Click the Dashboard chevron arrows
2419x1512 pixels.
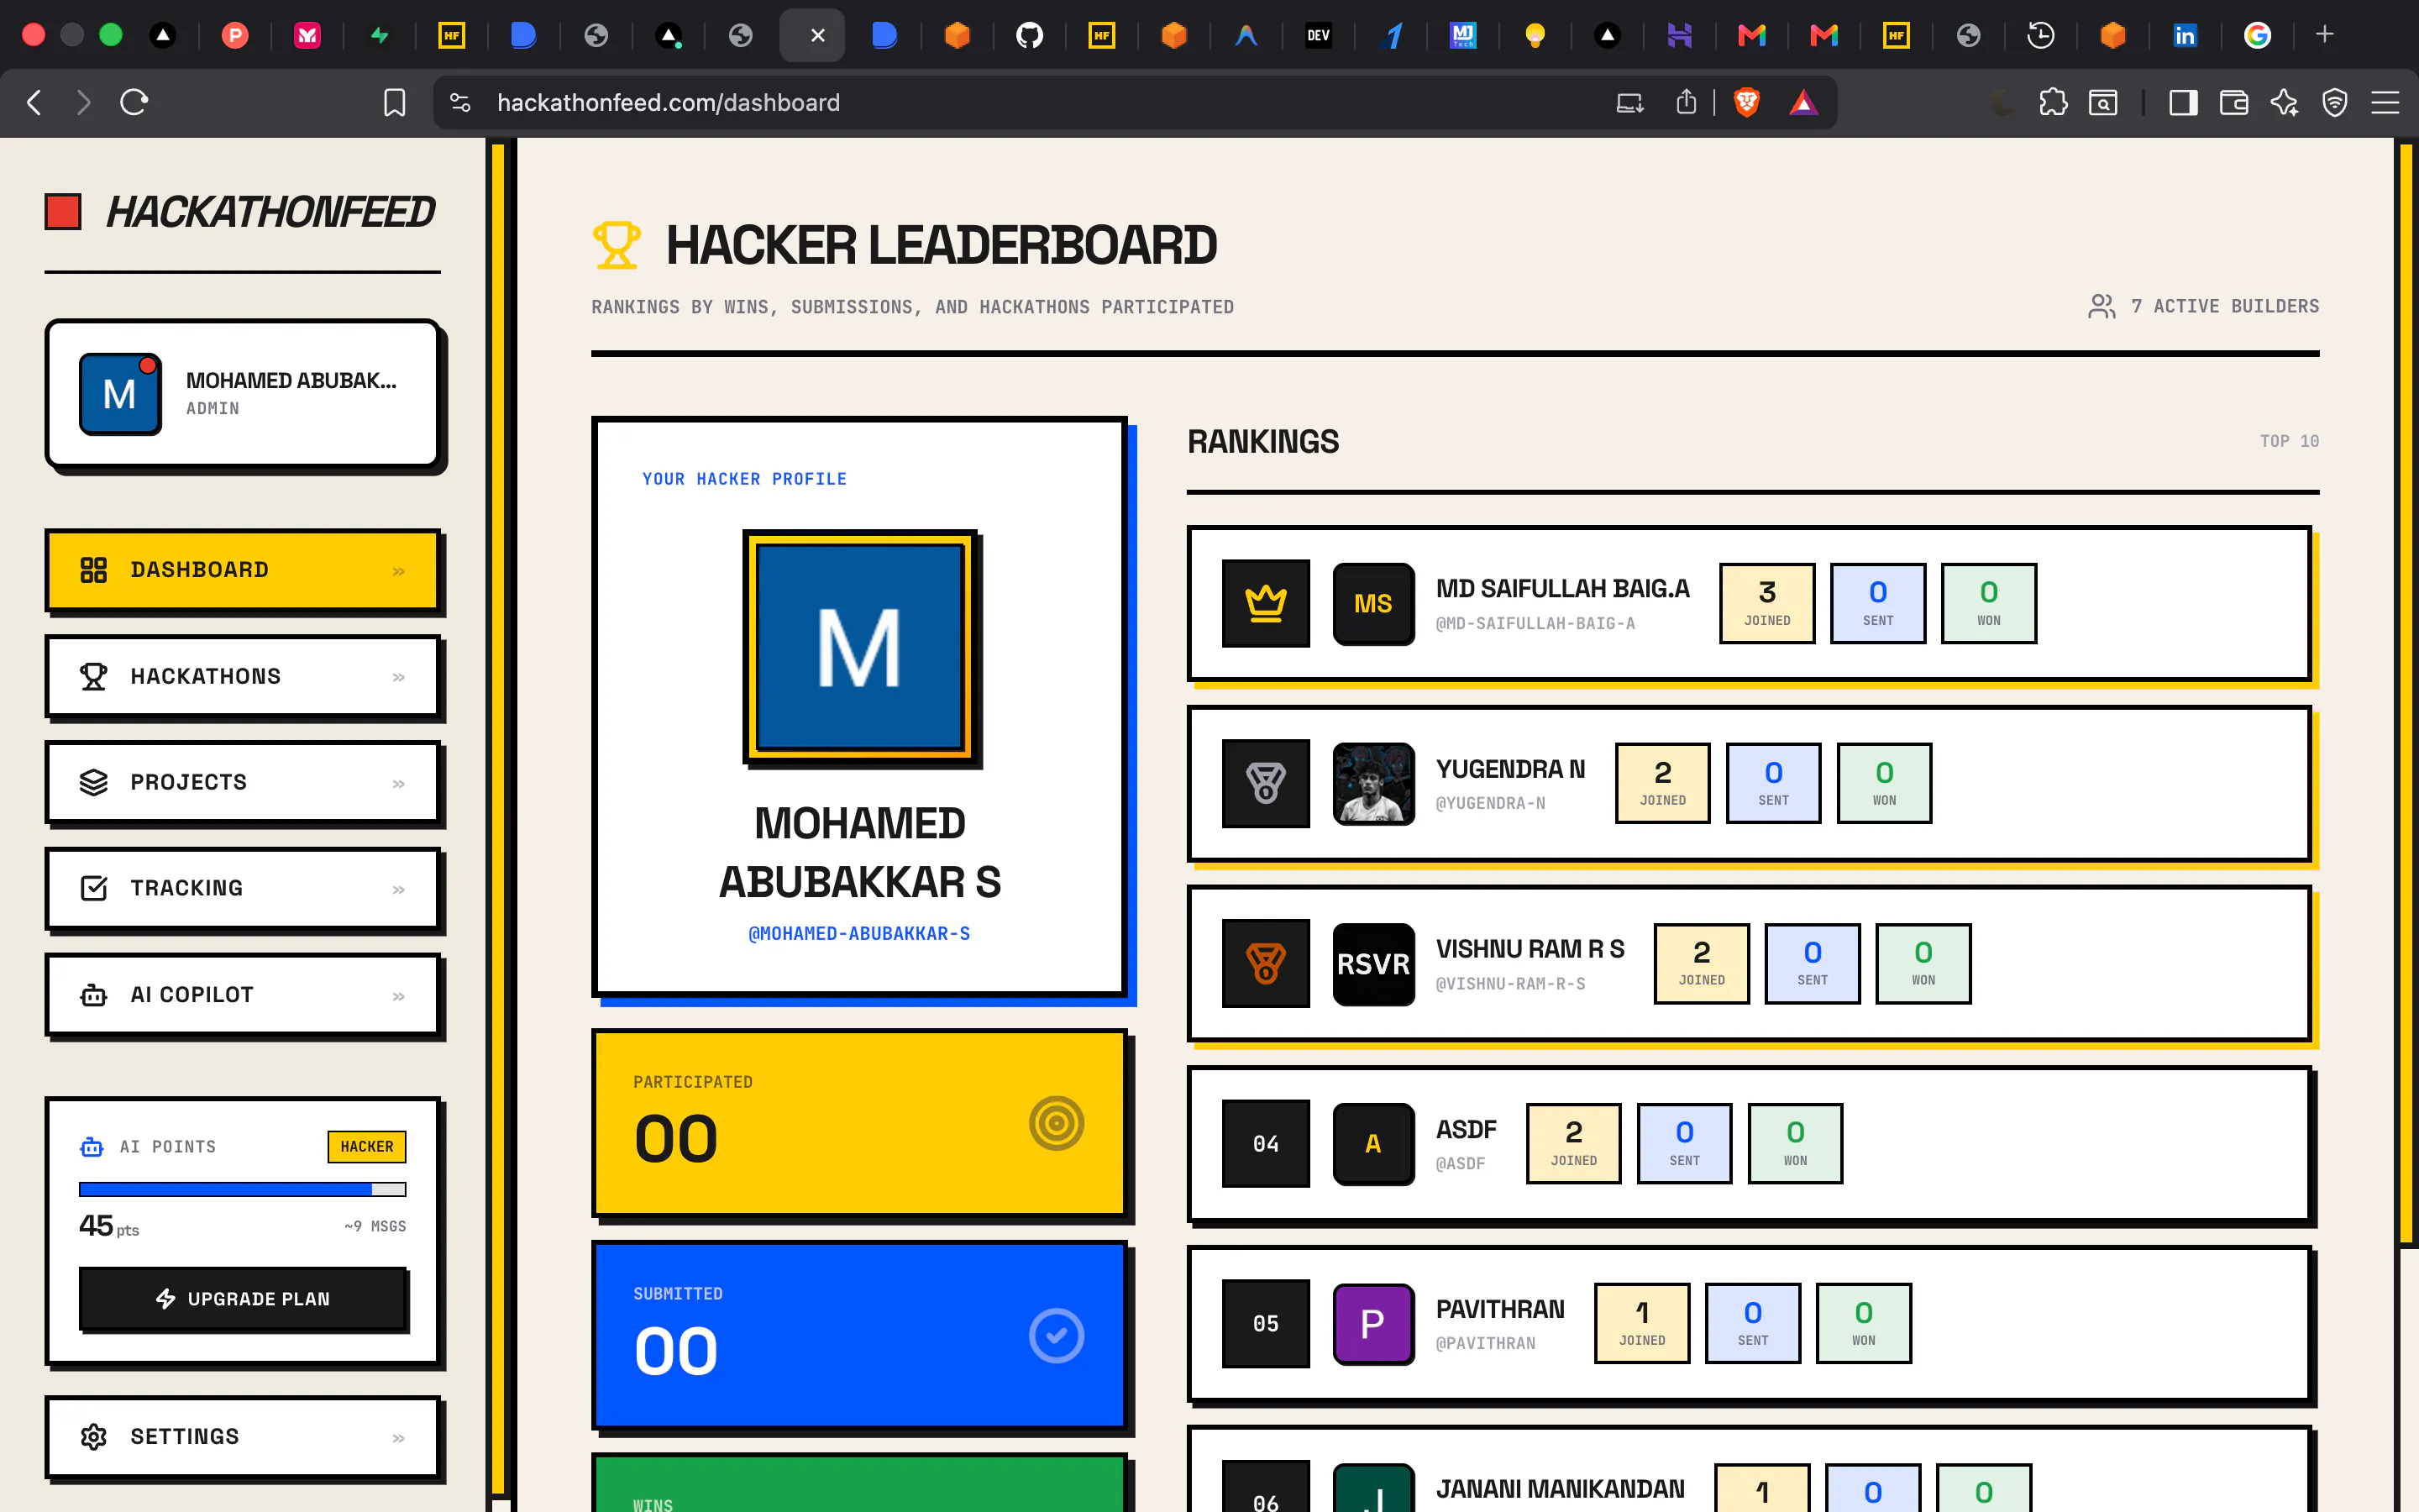point(399,571)
